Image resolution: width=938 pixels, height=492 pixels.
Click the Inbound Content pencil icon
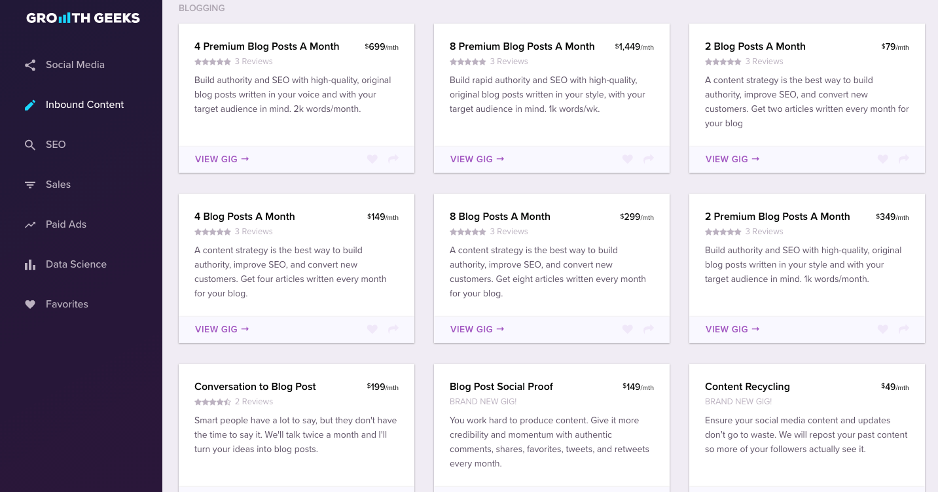pyautogui.click(x=30, y=105)
